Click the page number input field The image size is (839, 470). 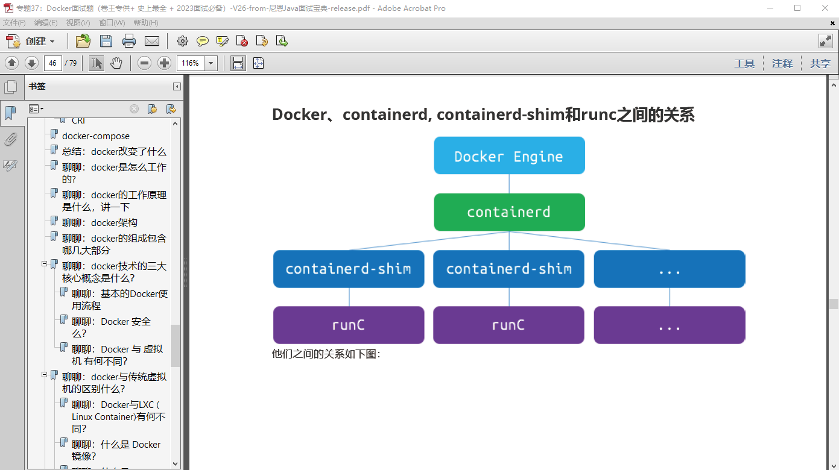click(52, 63)
